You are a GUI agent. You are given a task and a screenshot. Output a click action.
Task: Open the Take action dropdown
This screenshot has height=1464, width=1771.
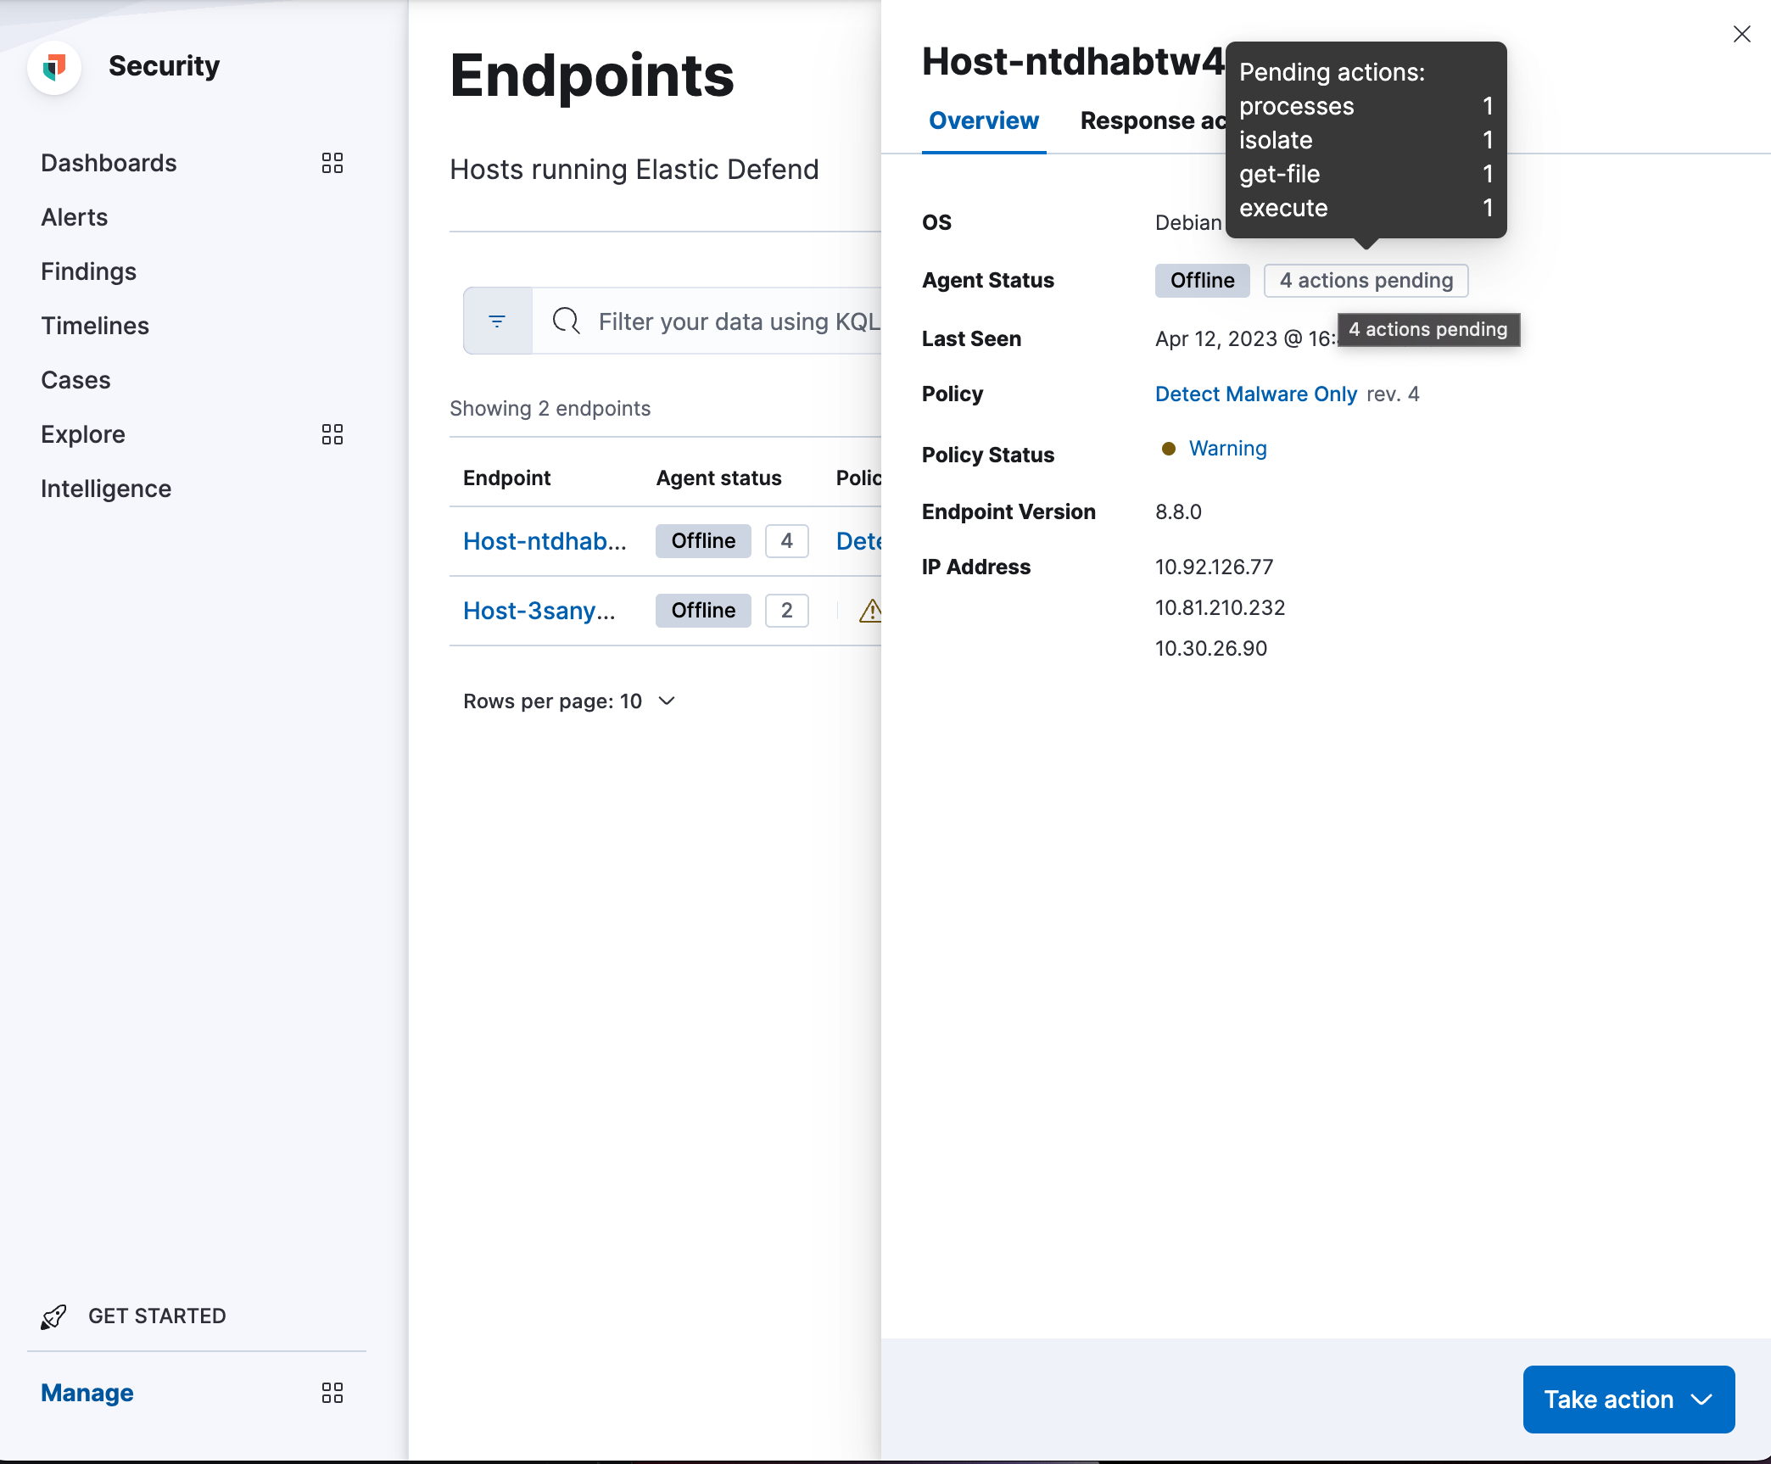click(x=1628, y=1400)
